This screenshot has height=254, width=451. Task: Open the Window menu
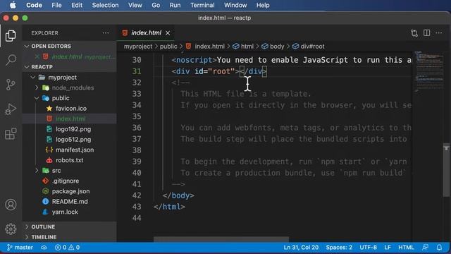[235, 5]
